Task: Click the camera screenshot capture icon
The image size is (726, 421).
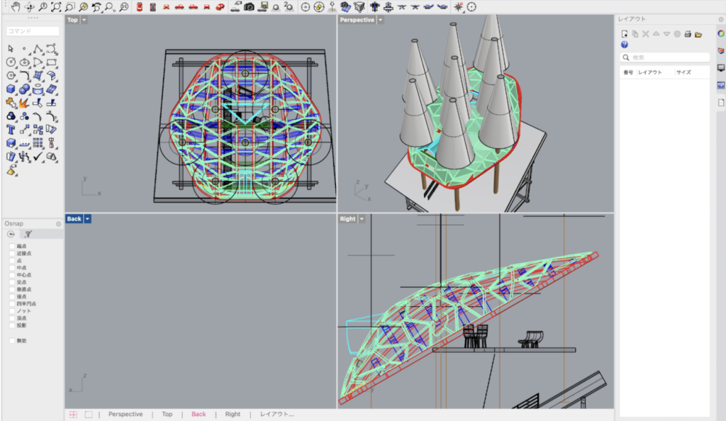Action: pos(249,7)
